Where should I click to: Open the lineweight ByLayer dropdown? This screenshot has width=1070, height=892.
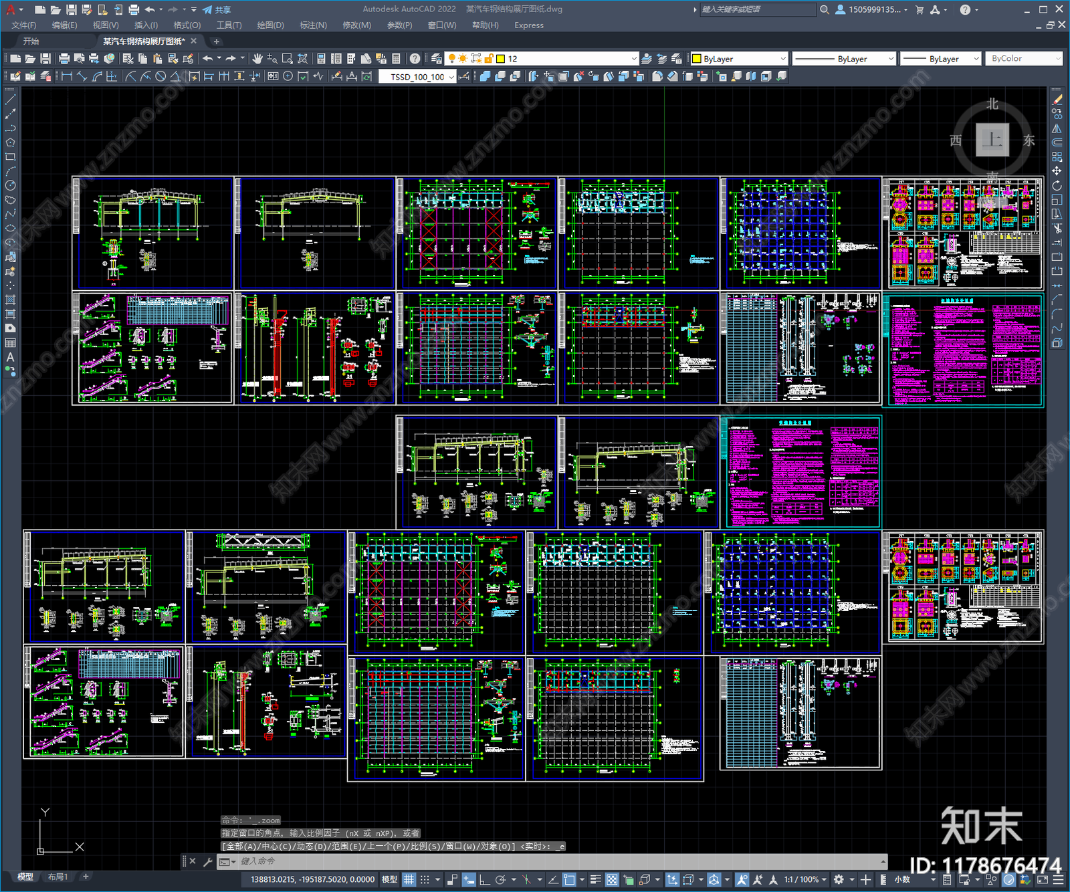[940, 59]
